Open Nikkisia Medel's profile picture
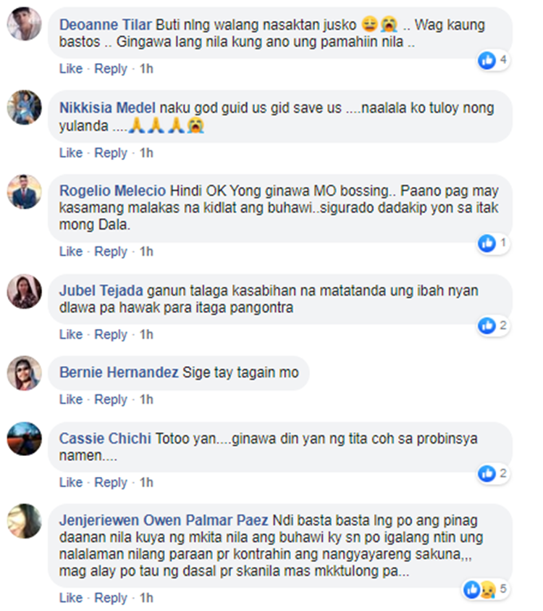Viewport: 543px width, 611px height. pyautogui.click(x=24, y=107)
